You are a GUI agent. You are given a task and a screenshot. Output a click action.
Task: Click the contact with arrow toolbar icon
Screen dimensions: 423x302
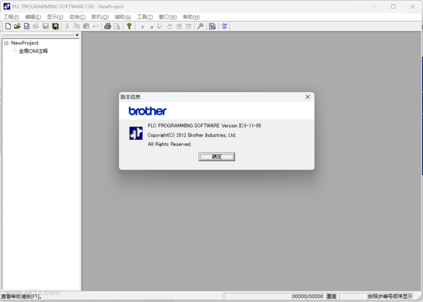(x=160, y=27)
